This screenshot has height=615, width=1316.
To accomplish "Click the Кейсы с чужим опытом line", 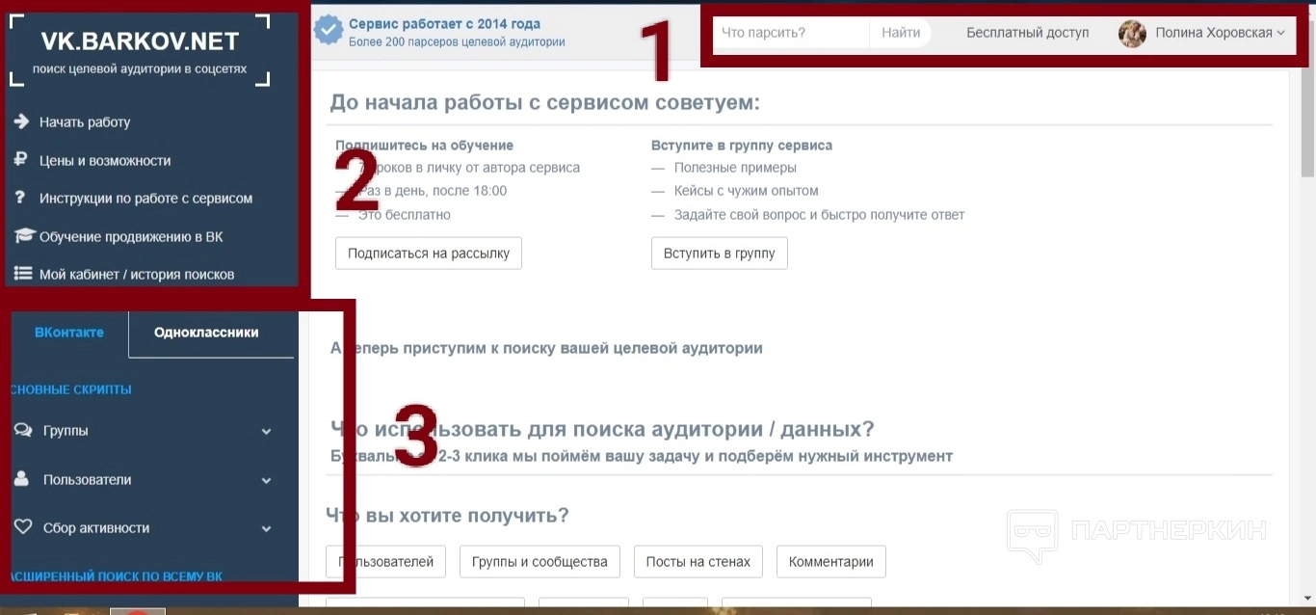I will click(746, 191).
